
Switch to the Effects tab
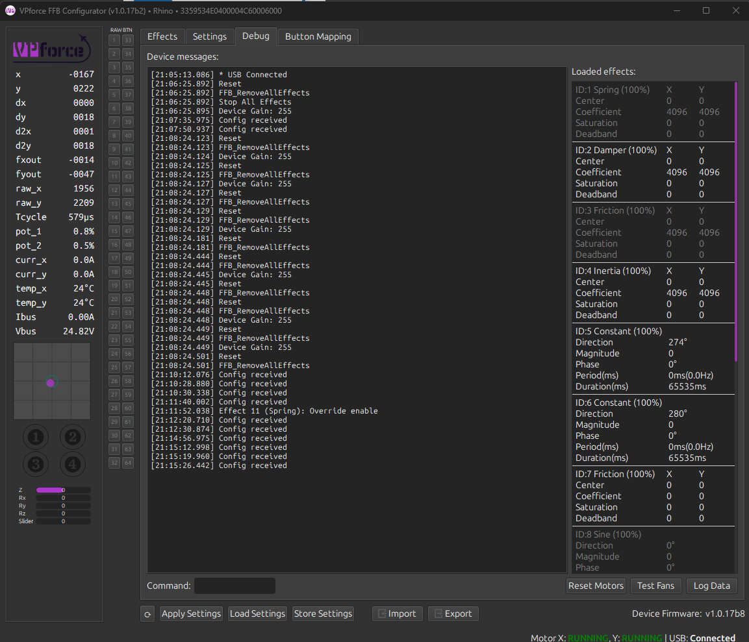pos(162,36)
